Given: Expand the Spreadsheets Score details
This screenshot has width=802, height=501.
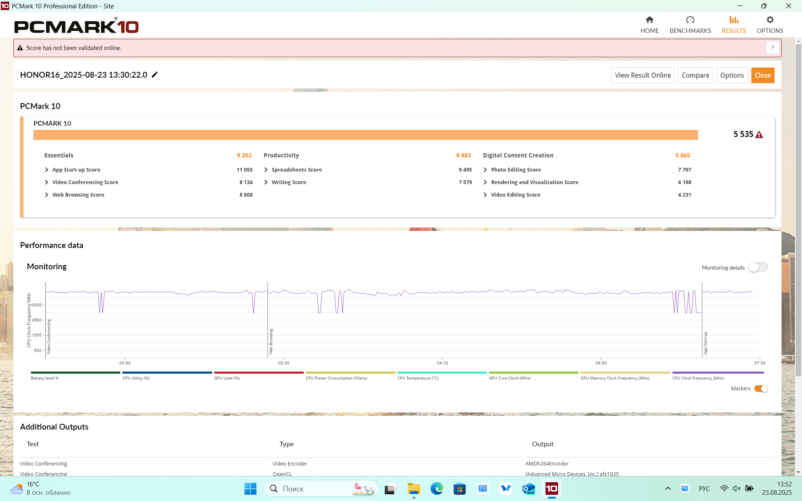Looking at the screenshot, I should click(x=266, y=170).
